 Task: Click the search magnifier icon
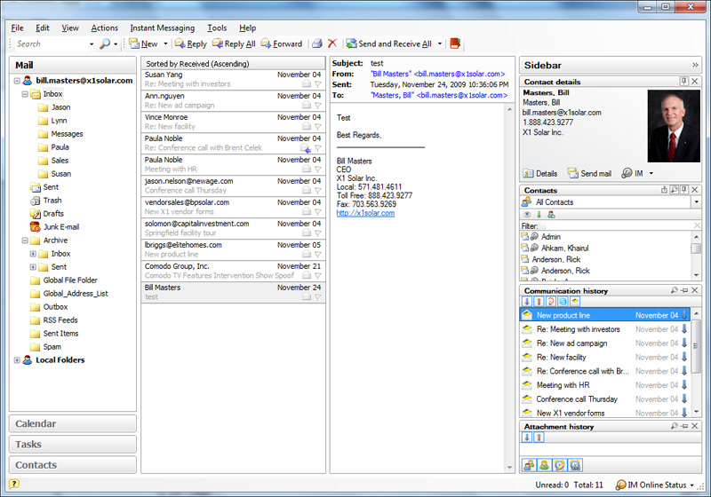tap(105, 43)
